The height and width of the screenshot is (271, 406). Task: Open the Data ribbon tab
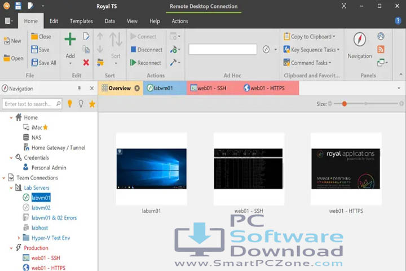click(109, 21)
